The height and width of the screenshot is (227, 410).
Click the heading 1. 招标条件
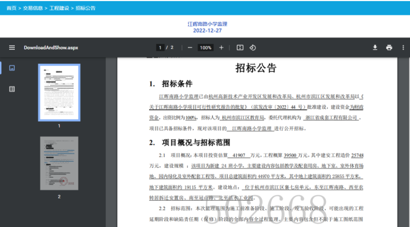(171, 84)
